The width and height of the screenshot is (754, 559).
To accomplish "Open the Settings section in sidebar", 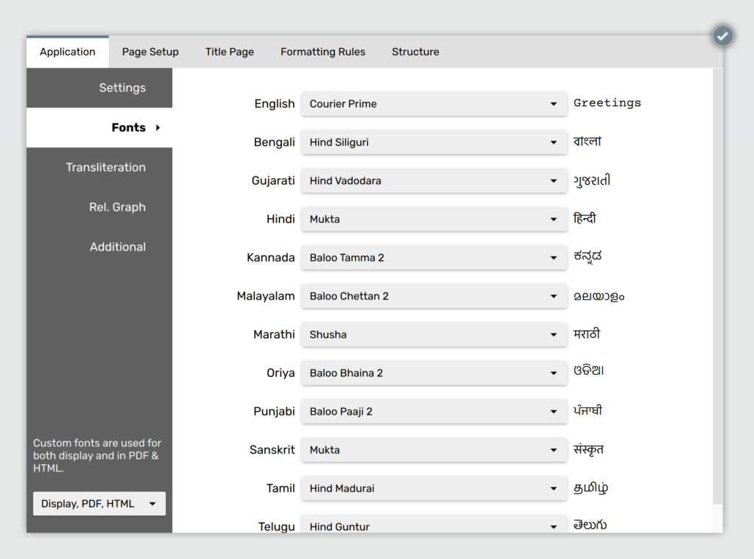I will click(x=122, y=88).
